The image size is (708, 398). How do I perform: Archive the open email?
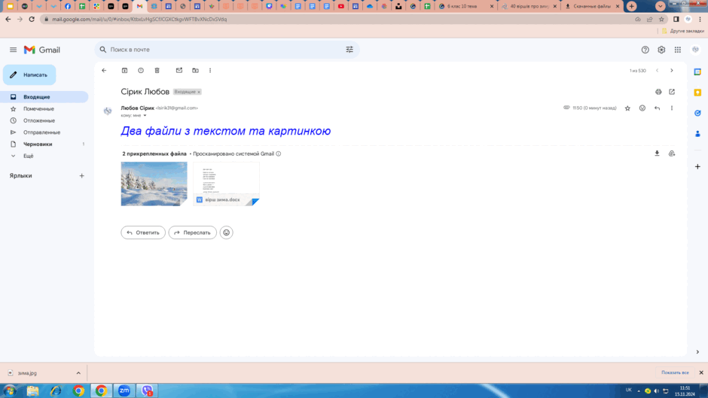pyautogui.click(x=124, y=71)
